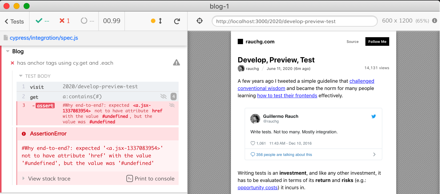Select the visit command row

tap(98, 87)
